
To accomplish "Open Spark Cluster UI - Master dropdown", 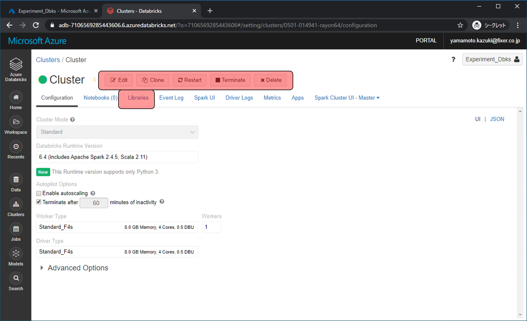I will pos(347,98).
